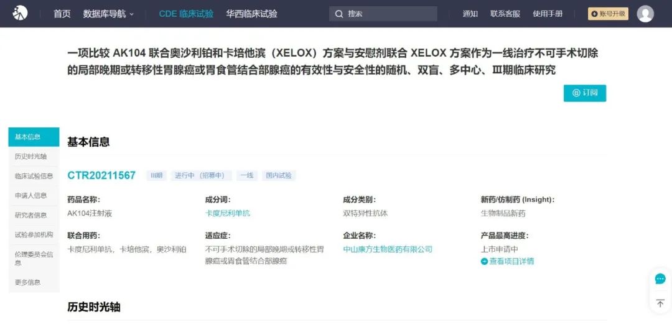Click the 双特异性抗体 ingredient category value
Screen dimensions: 672x332
click(366, 213)
